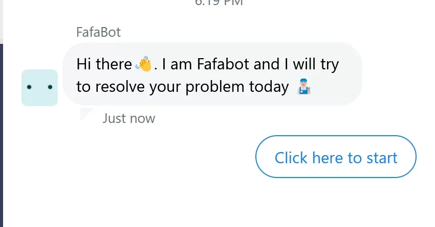The image size is (435, 227).
Task: Select the waving hand emoji
Action: (x=144, y=64)
